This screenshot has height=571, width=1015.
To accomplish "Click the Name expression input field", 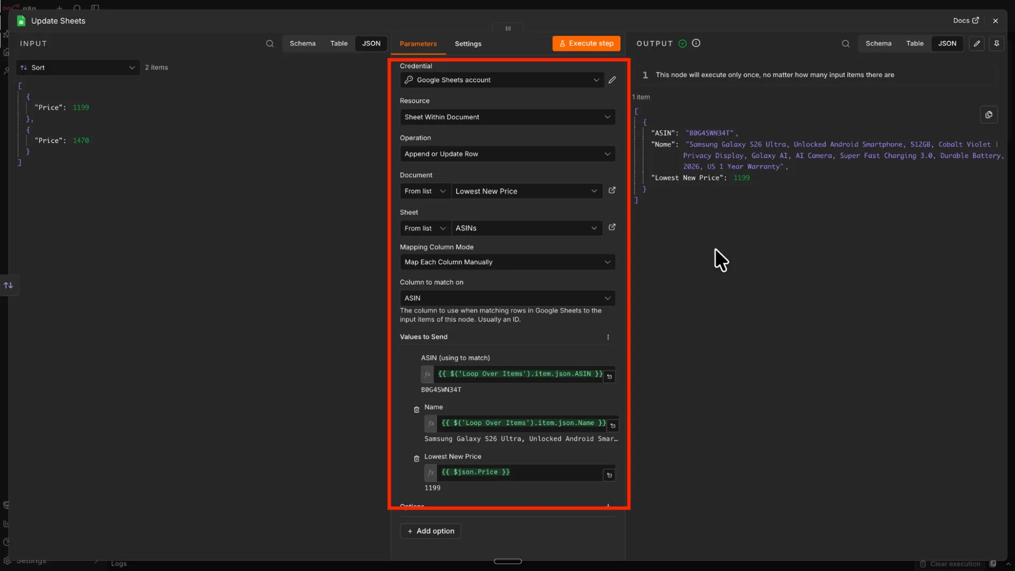I will (x=522, y=423).
